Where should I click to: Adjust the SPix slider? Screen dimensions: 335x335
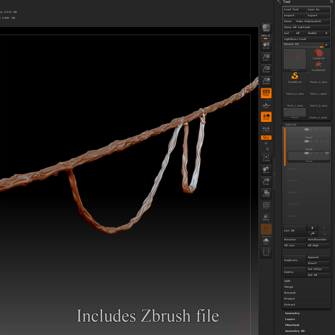(266, 37)
